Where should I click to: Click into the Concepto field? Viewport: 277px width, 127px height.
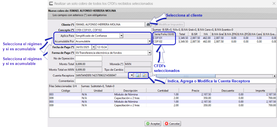pos(113,30)
